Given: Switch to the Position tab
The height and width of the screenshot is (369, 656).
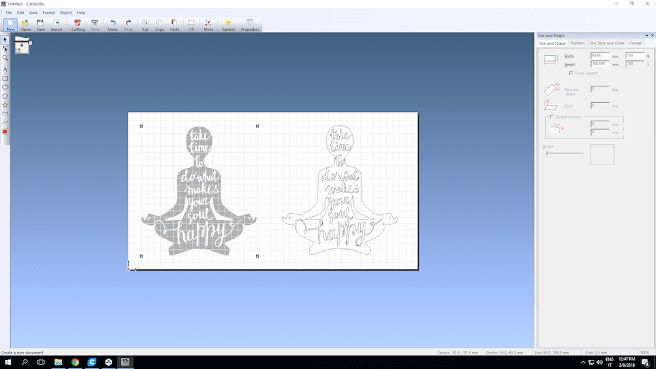Looking at the screenshot, I should pyautogui.click(x=577, y=43).
